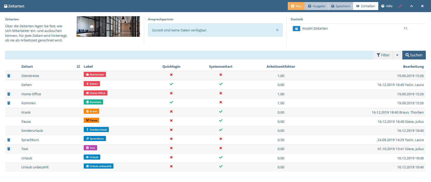This screenshot has height=182, width=431.
Task: Click the Pause label badge
Action: point(91,120)
